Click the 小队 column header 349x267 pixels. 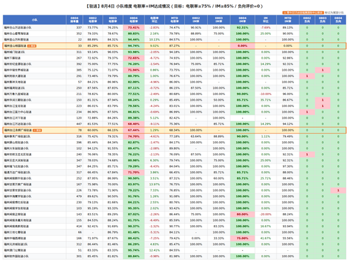pyautogui.click(x=34, y=20)
